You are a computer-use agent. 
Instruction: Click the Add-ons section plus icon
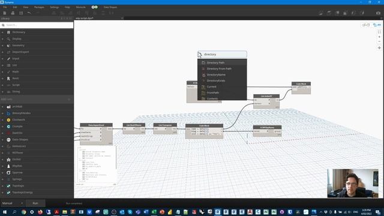coord(69,99)
